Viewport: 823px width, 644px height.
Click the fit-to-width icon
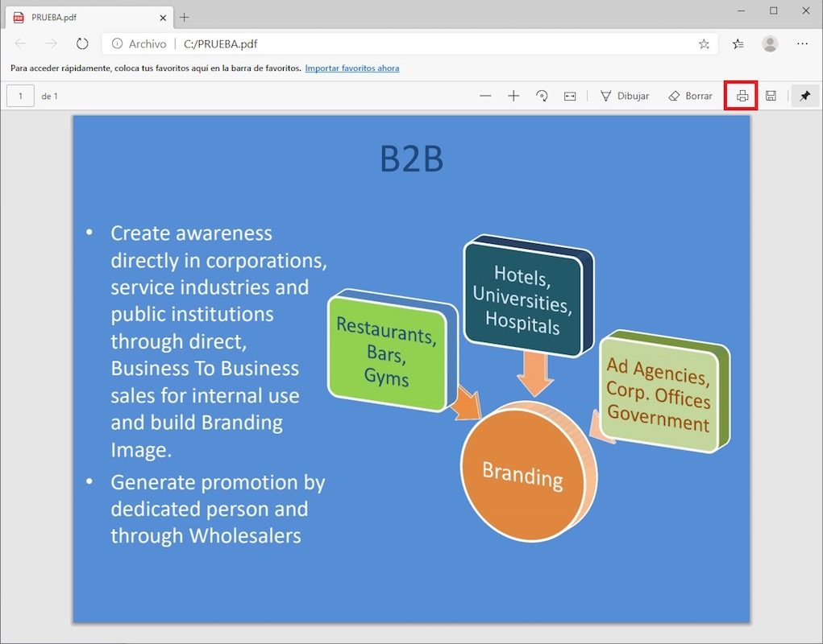coord(570,96)
